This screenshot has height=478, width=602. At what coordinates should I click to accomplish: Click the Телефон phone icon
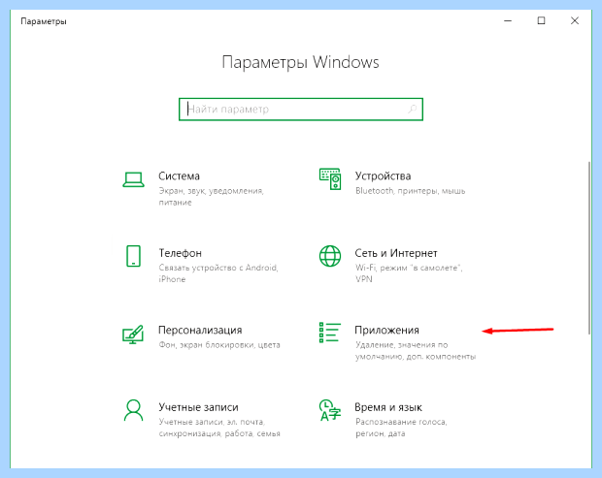(x=133, y=256)
